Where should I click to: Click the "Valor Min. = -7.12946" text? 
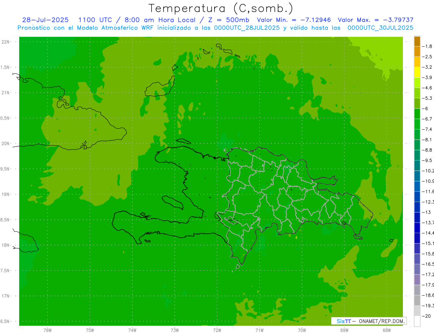pyautogui.click(x=294, y=20)
